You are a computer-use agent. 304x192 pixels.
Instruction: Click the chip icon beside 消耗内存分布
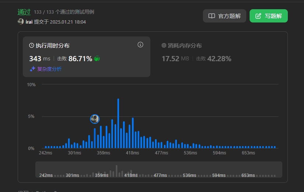[x=164, y=45]
